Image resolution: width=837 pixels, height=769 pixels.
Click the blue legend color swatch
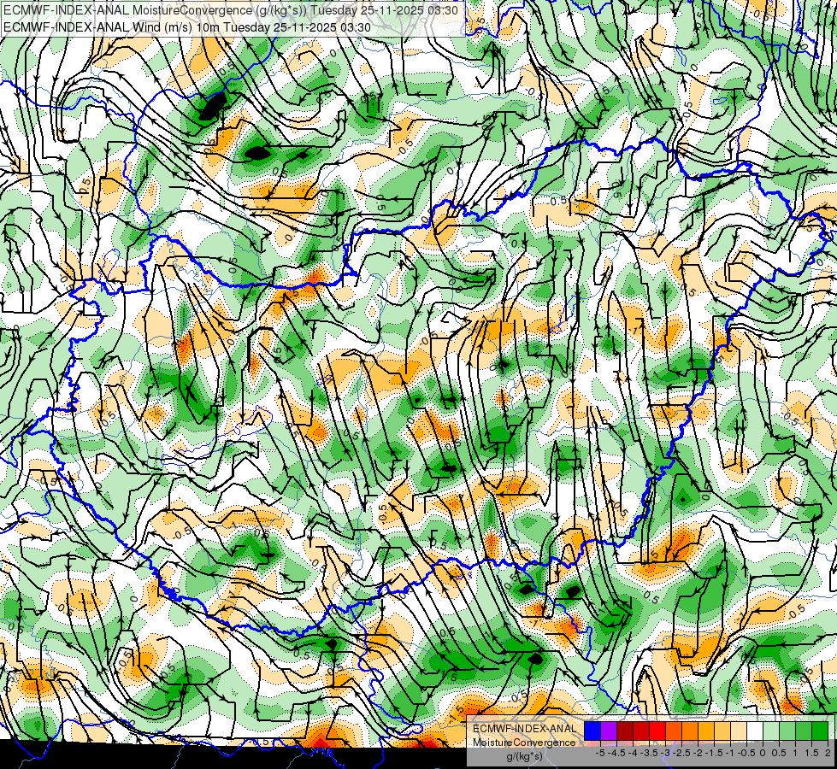click(x=592, y=731)
